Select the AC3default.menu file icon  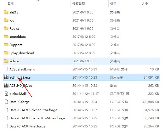(7, 69)
